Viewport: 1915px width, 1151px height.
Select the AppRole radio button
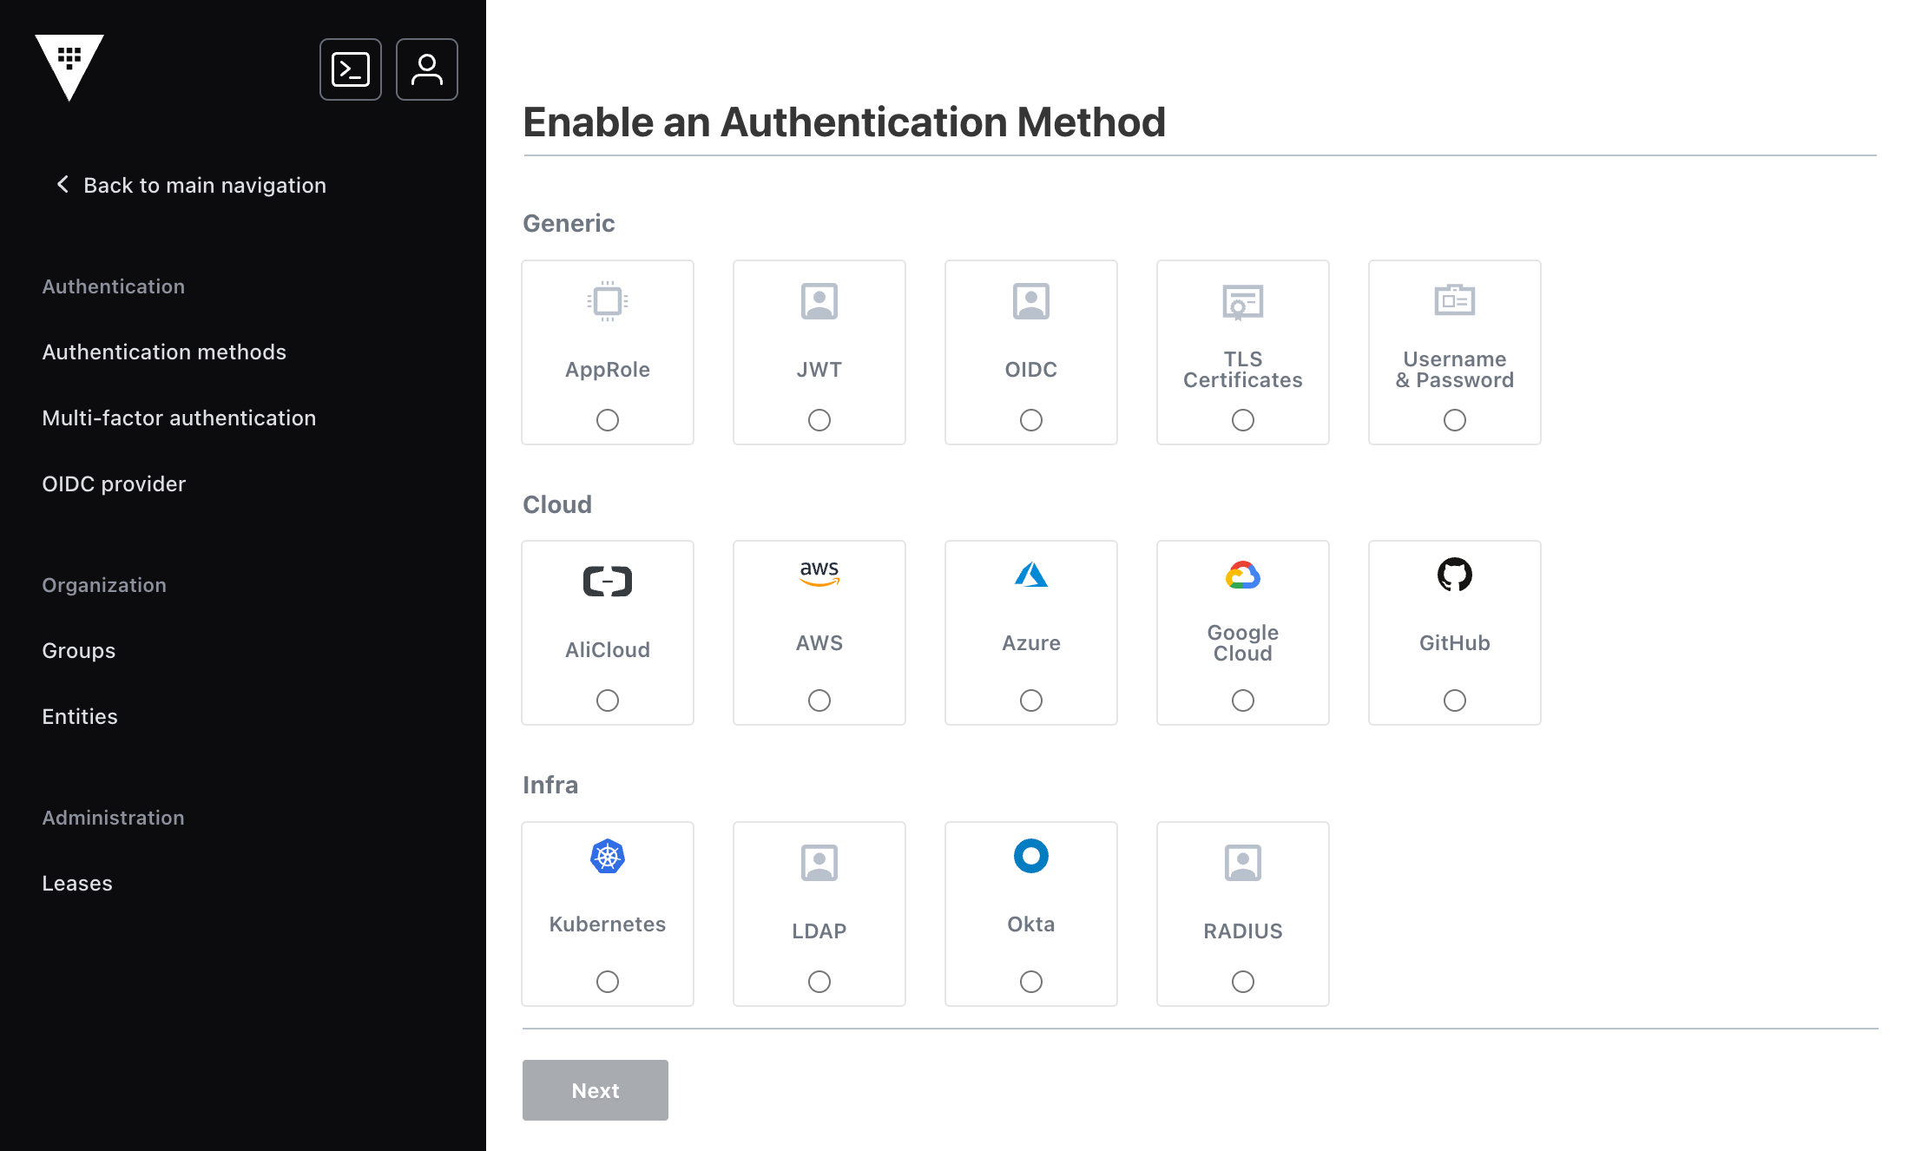[608, 420]
